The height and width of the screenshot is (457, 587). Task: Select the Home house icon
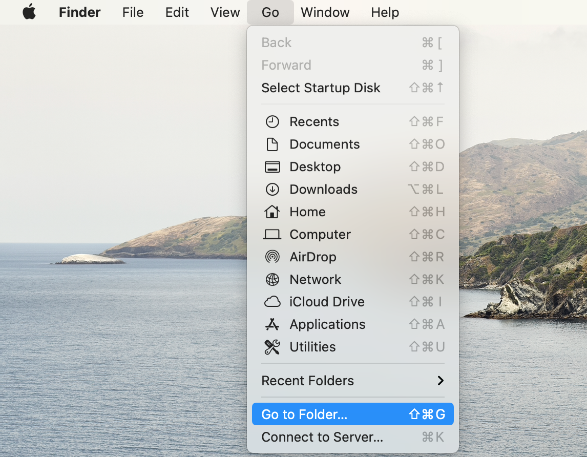click(272, 212)
